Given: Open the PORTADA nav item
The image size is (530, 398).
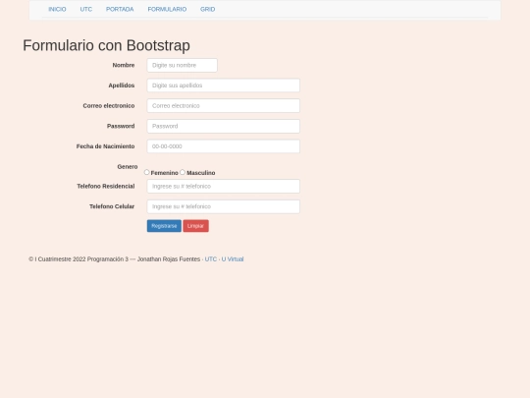Looking at the screenshot, I should pos(120,9).
